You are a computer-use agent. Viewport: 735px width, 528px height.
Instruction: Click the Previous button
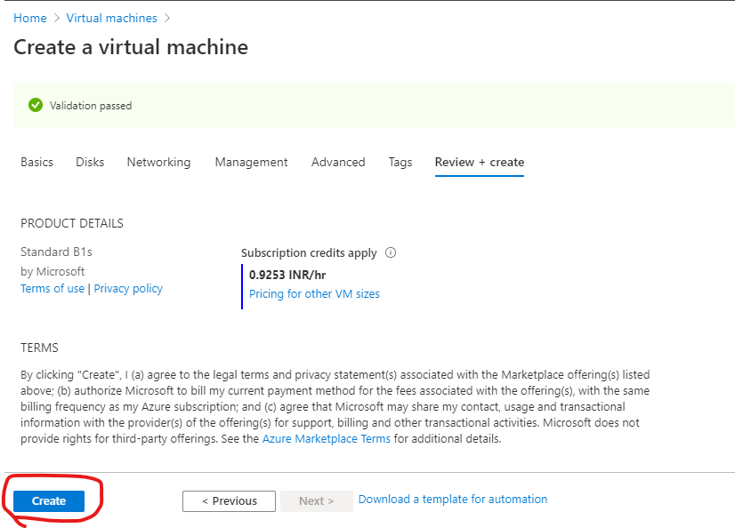point(229,500)
